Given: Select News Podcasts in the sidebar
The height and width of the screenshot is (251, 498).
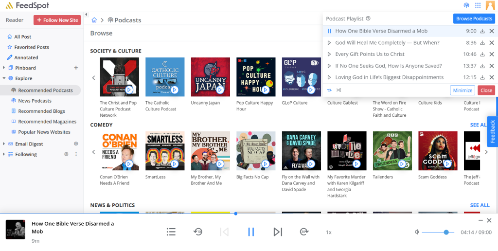Looking at the screenshot, I should (x=35, y=101).
